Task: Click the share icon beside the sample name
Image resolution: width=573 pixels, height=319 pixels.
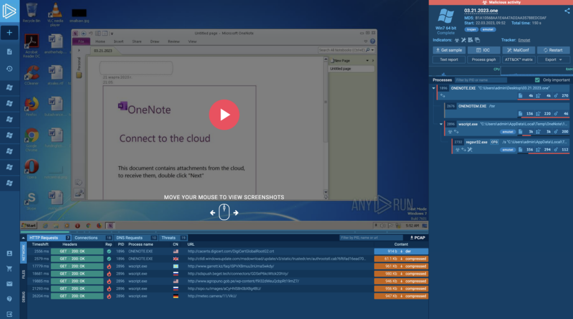Action: click(x=566, y=11)
